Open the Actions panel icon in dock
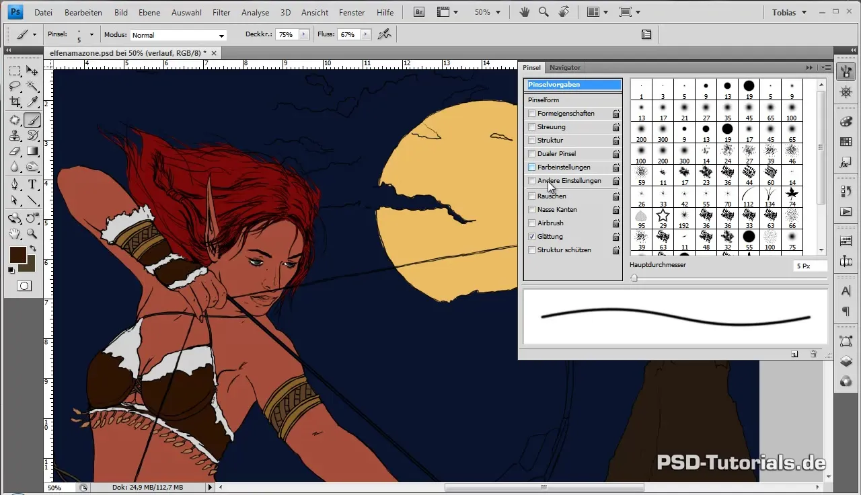The image size is (861, 495). 846,212
